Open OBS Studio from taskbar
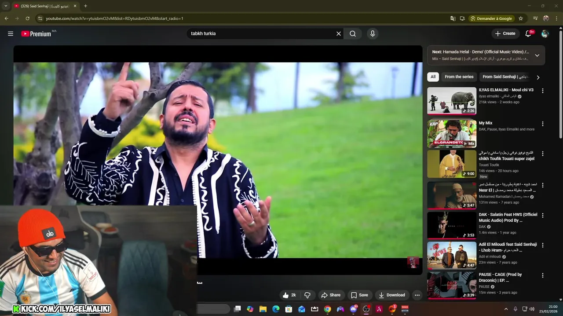 pyautogui.click(x=366, y=309)
